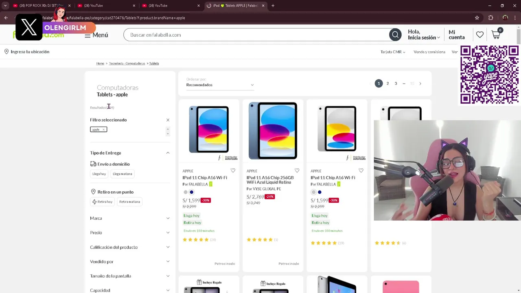Expand the Calificación del producto filter
This screenshot has width=521, height=293.
[x=130, y=247]
